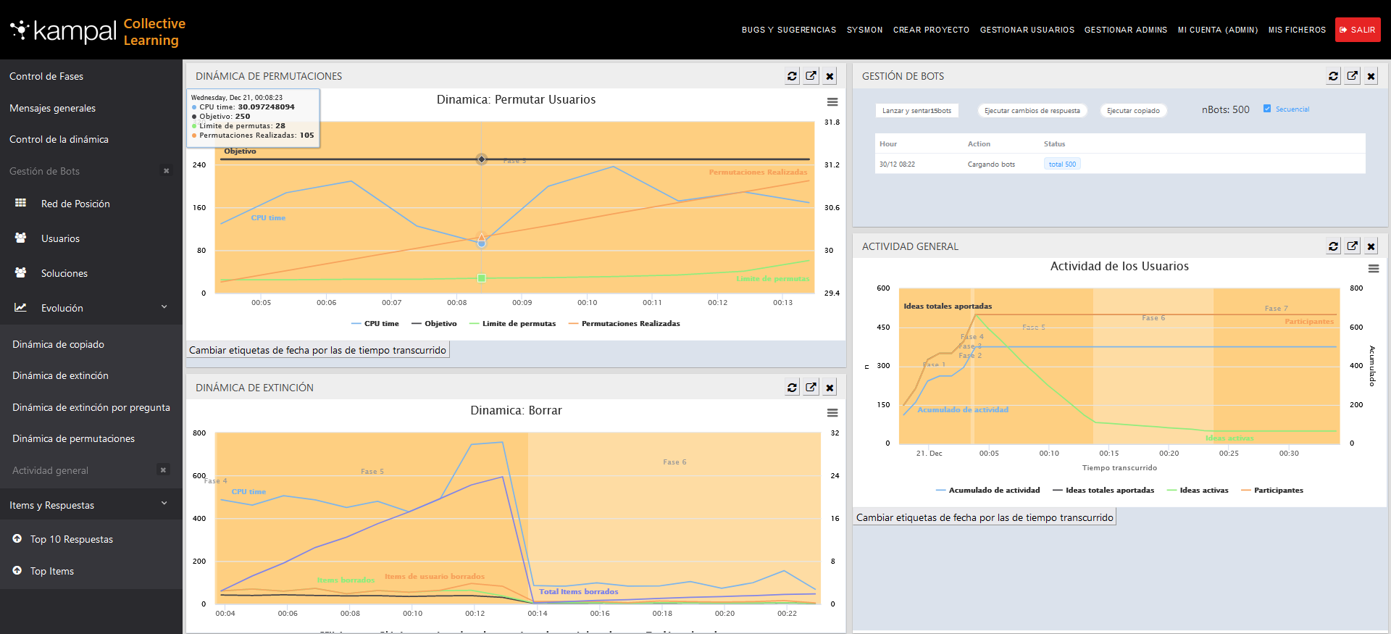Click Lanzar y sentar 15 bots button

click(x=916, y=111)
